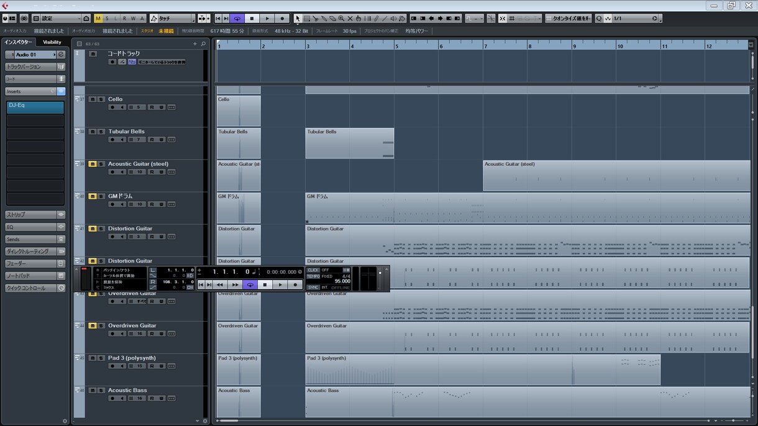Click the tempo value 95.000 field
The image size is (758, 426).
[x=342, y=281]
